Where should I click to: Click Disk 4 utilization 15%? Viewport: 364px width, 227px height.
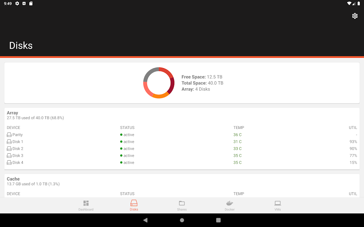coord(353,162)
